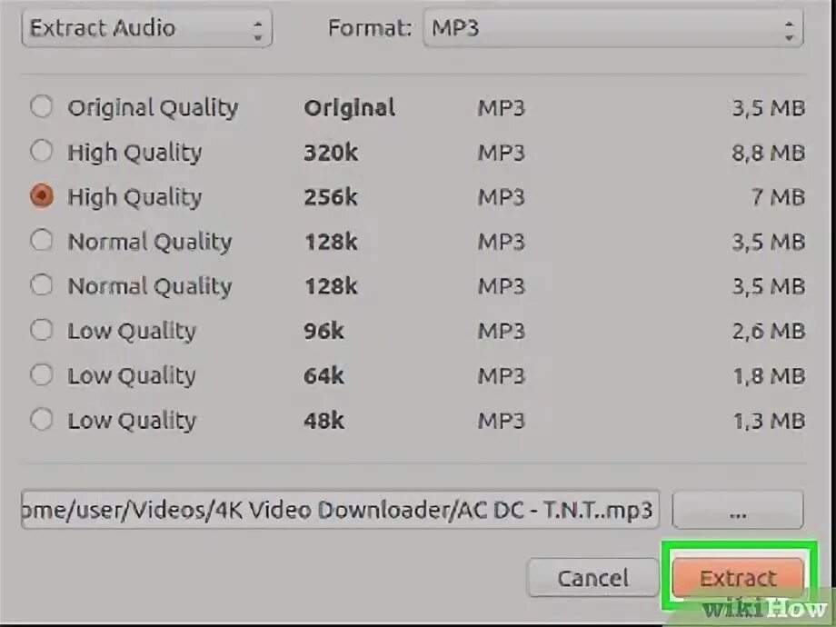Choose the Normal Quality 3,5 MB option above Low Quality
The image size is (836, 627).
point(42,285)
